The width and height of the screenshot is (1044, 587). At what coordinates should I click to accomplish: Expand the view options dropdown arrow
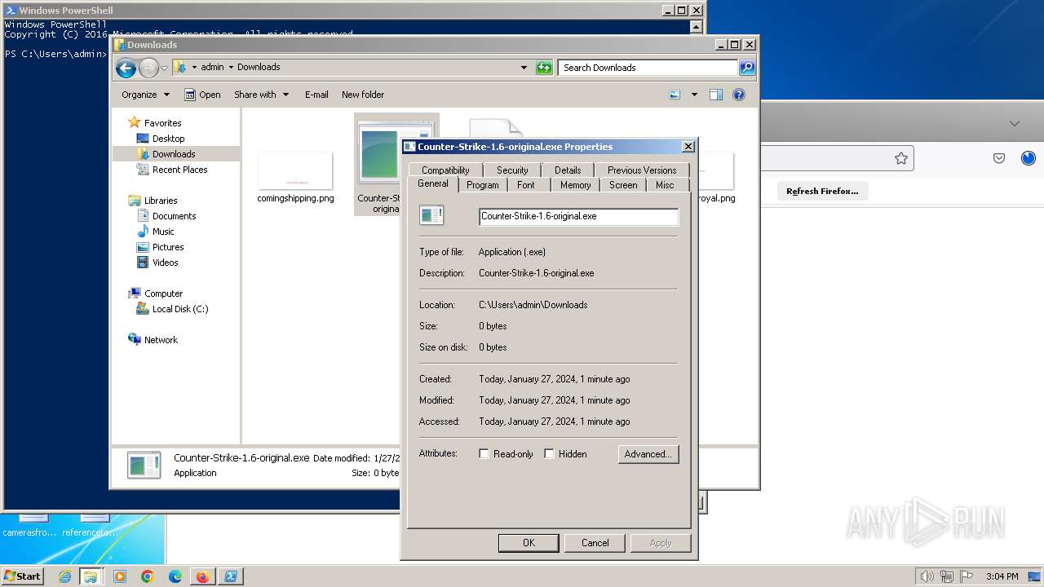(x=694, y=95)
